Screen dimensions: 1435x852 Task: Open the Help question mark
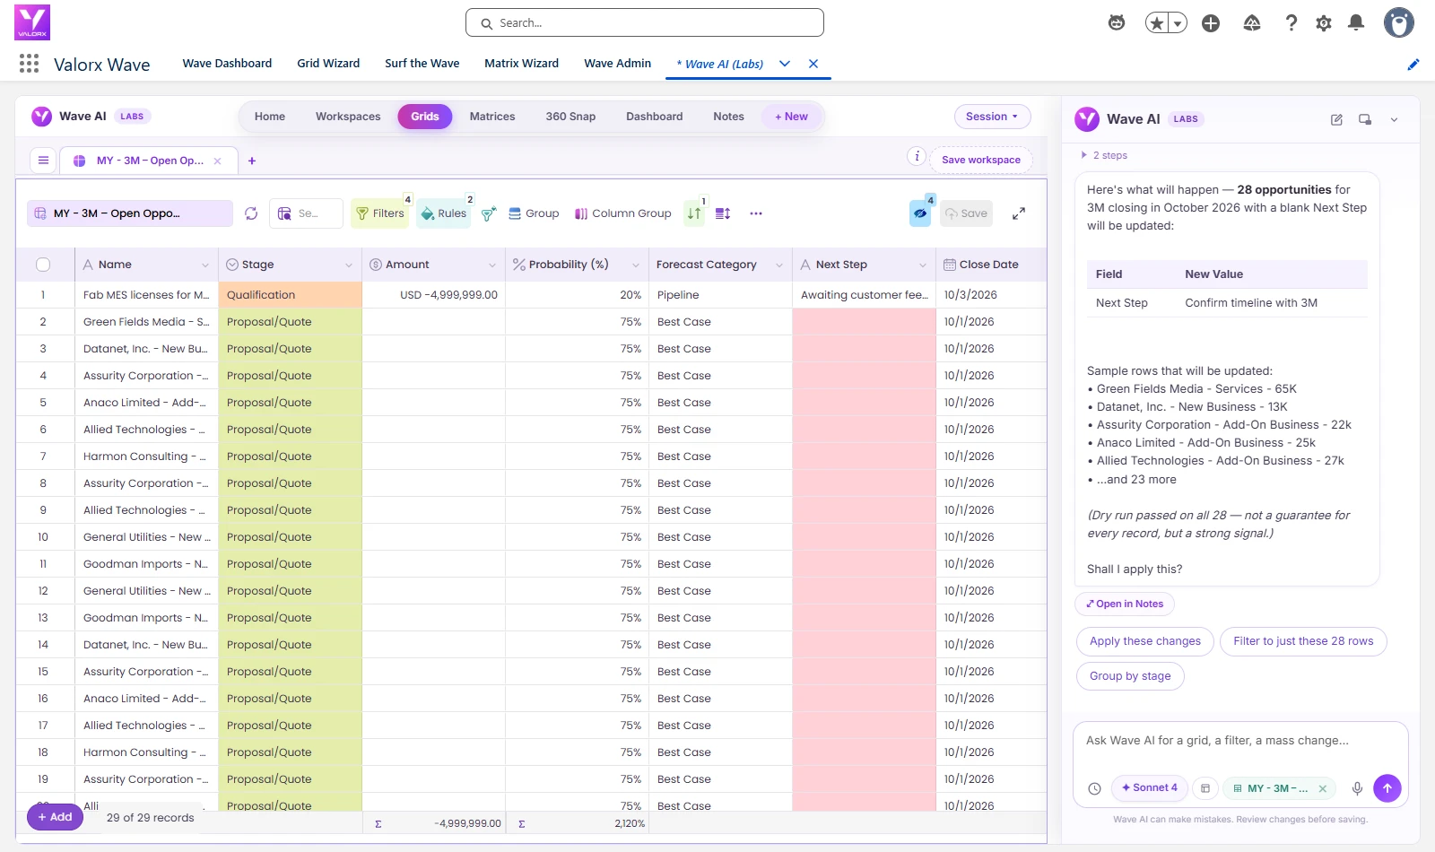(1291, 23)
